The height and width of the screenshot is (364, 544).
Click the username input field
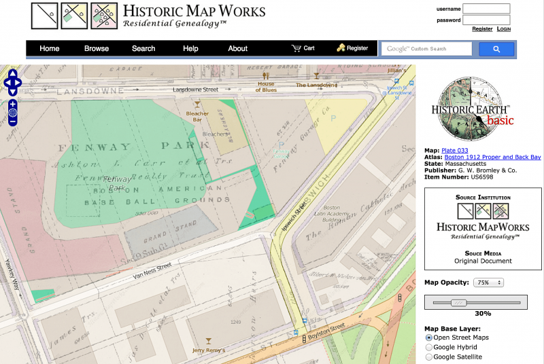coord(486,9)
